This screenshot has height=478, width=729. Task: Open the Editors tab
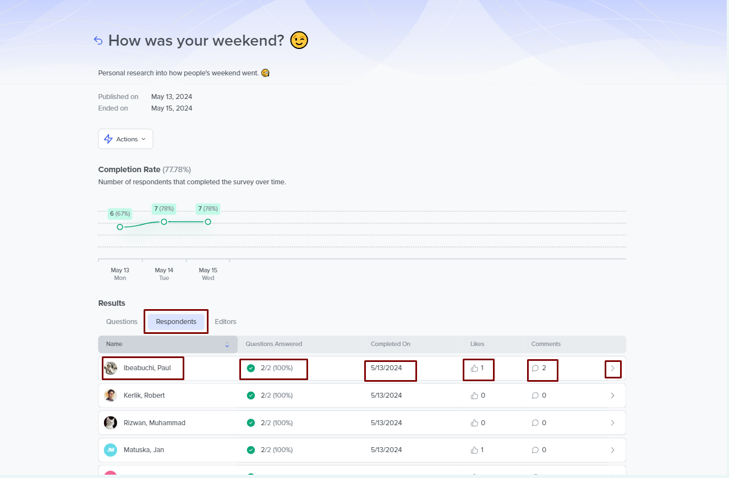click(x=226, y=322)
